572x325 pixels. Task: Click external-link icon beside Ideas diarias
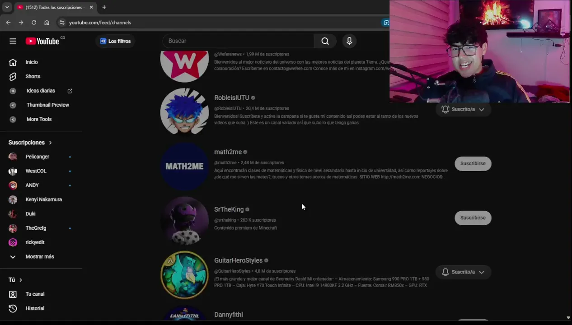(70, 91)
